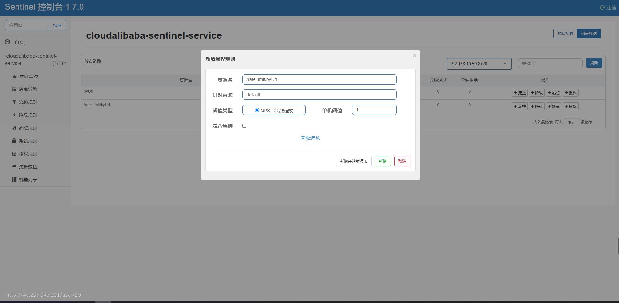Click 新增并继续添加 button
The width and height of the screenshot is (619, 303).
coord(353,161)
